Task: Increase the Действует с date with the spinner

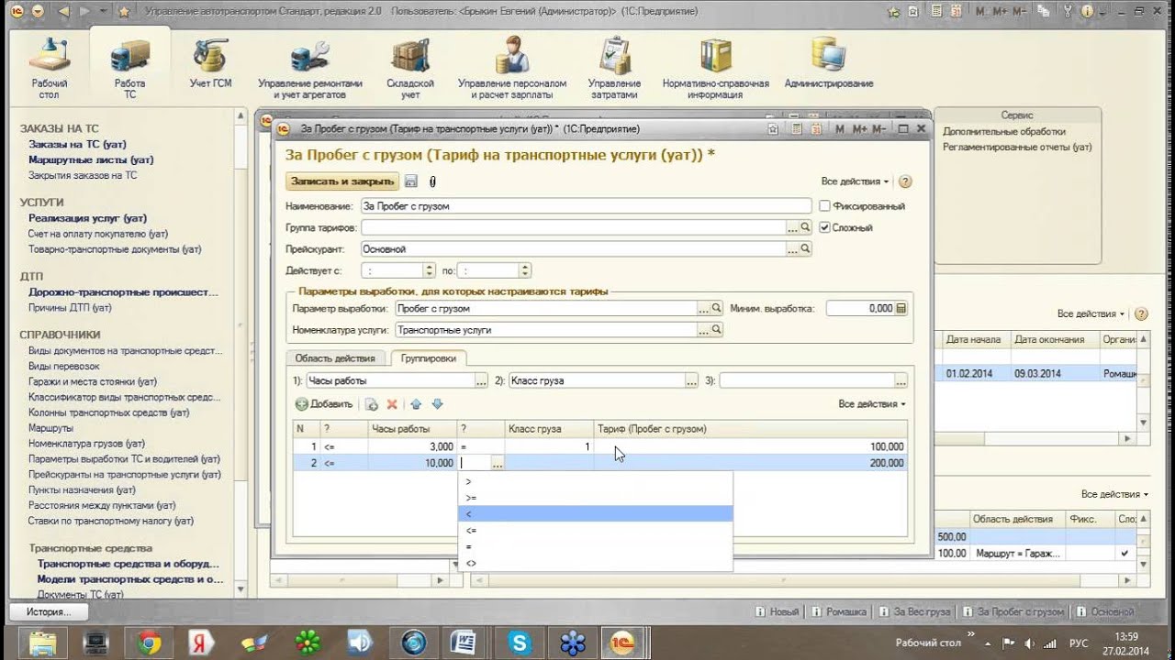Action: point(429,267)
